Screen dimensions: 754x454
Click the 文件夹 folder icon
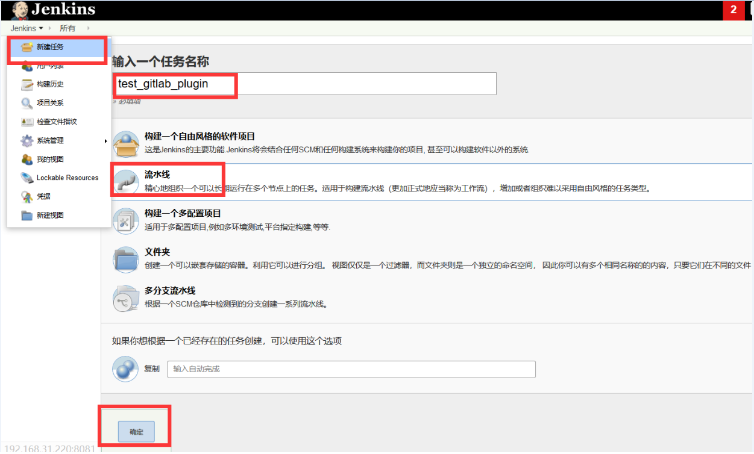click(x=125, y=260)
